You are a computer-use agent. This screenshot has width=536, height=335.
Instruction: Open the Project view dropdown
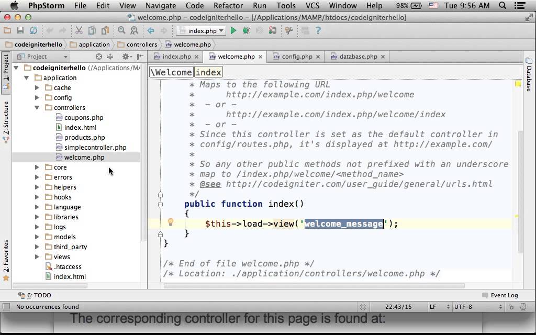point(42,57)
